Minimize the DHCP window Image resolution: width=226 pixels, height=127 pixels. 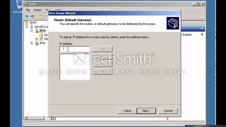194,4
